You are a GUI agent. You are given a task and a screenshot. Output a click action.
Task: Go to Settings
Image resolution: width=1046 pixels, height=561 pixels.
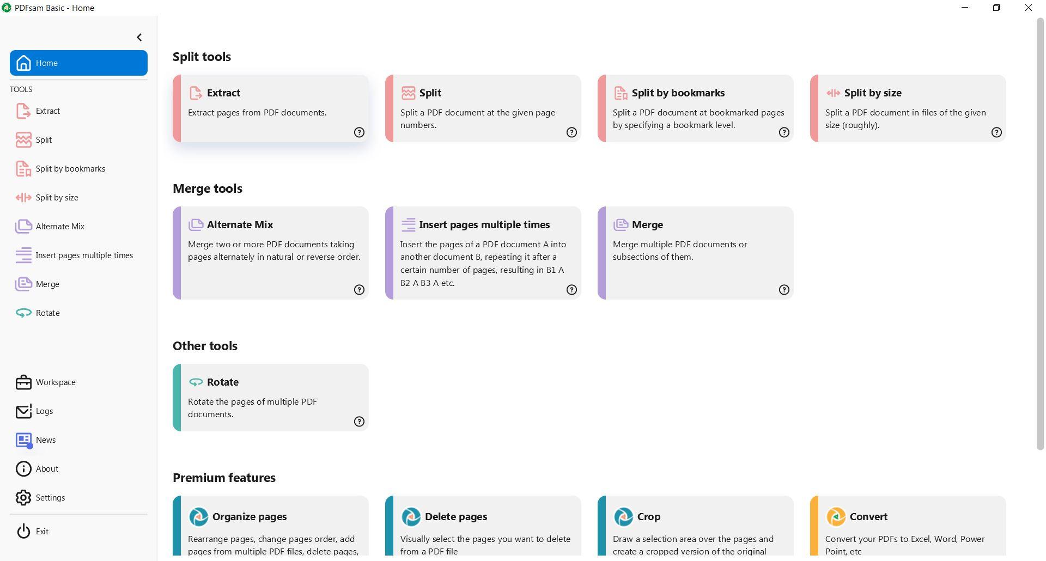point(50,498)
